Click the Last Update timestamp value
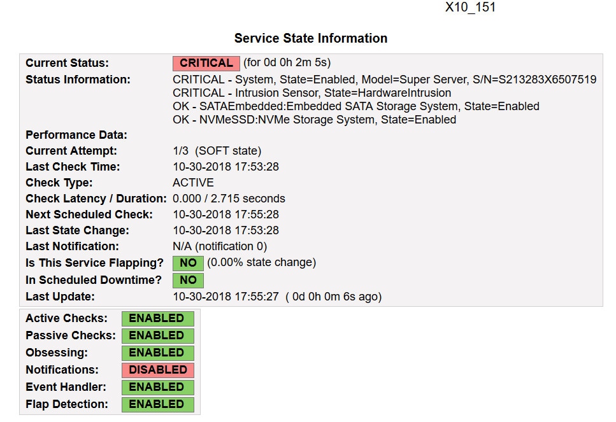The height and width of the screenshot is (422, 616). click(x=226, y=297)
